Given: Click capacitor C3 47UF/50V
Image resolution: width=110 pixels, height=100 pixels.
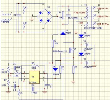Looking at the screenshot, I should (x=88, y=63).
